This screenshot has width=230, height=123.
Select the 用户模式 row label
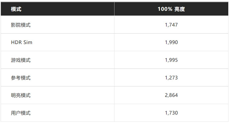coord(21,113)
